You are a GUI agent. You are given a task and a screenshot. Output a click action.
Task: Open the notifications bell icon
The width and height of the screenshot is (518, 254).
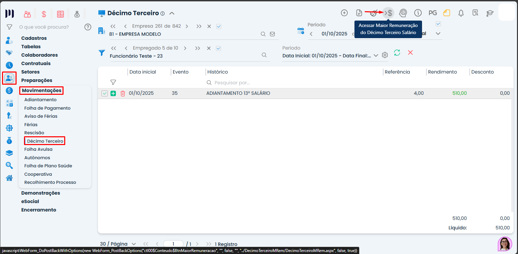pyautogui.click(x=461, y=13)
